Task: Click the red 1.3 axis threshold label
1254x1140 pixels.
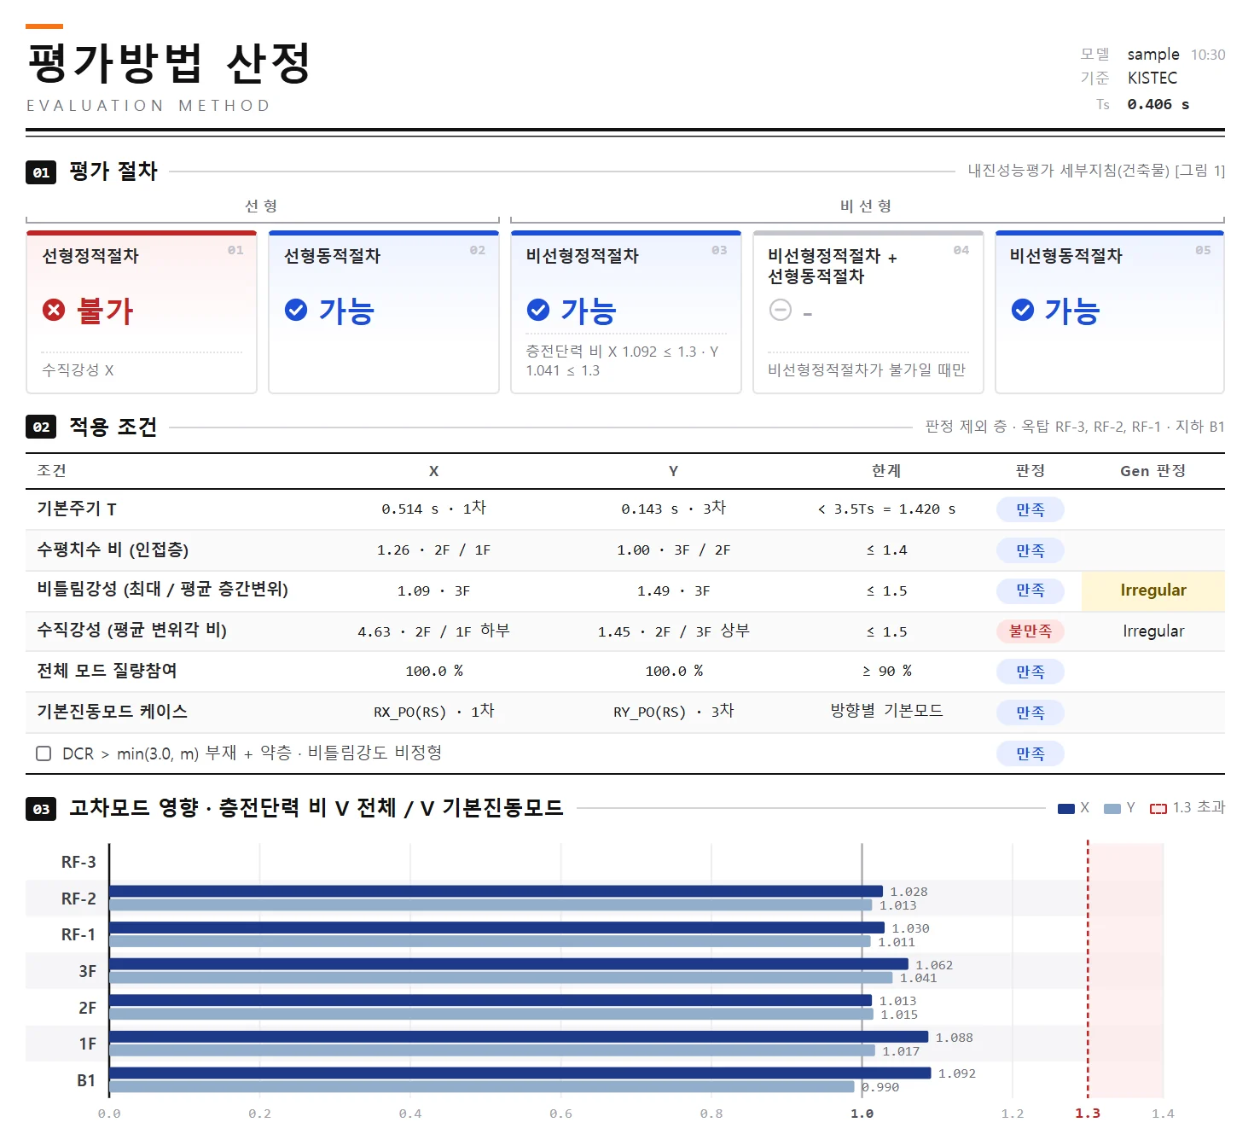Action: 1088,1114
